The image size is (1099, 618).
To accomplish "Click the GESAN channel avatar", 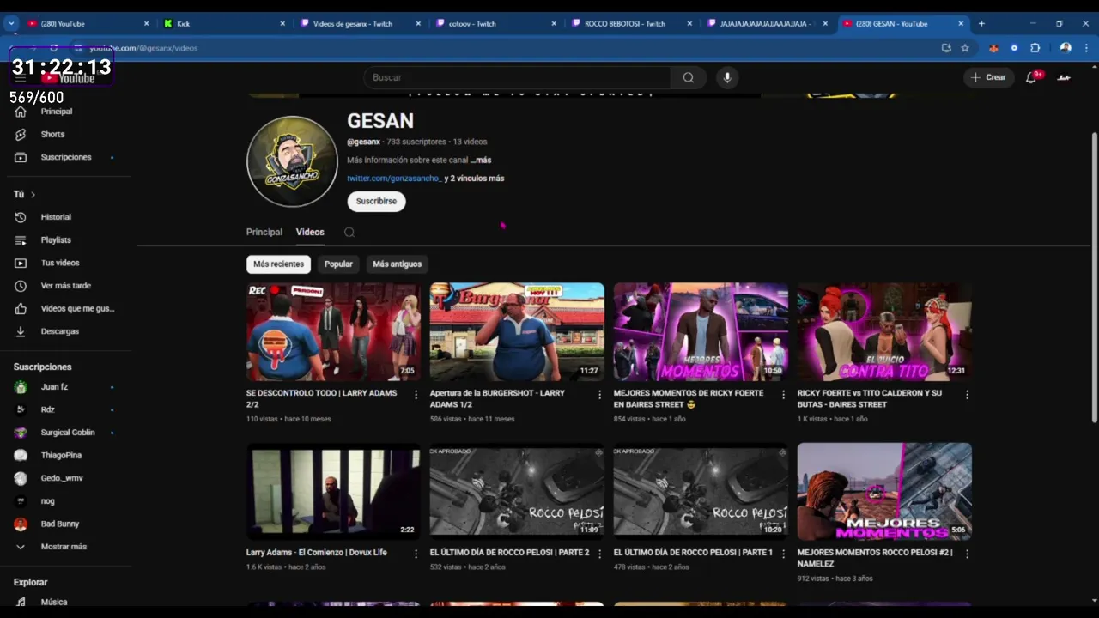I will click(x=292, y=161).
